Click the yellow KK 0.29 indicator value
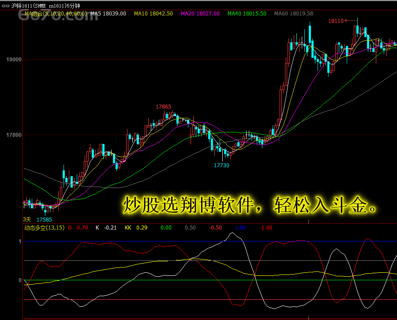 (x=136, y=228)
